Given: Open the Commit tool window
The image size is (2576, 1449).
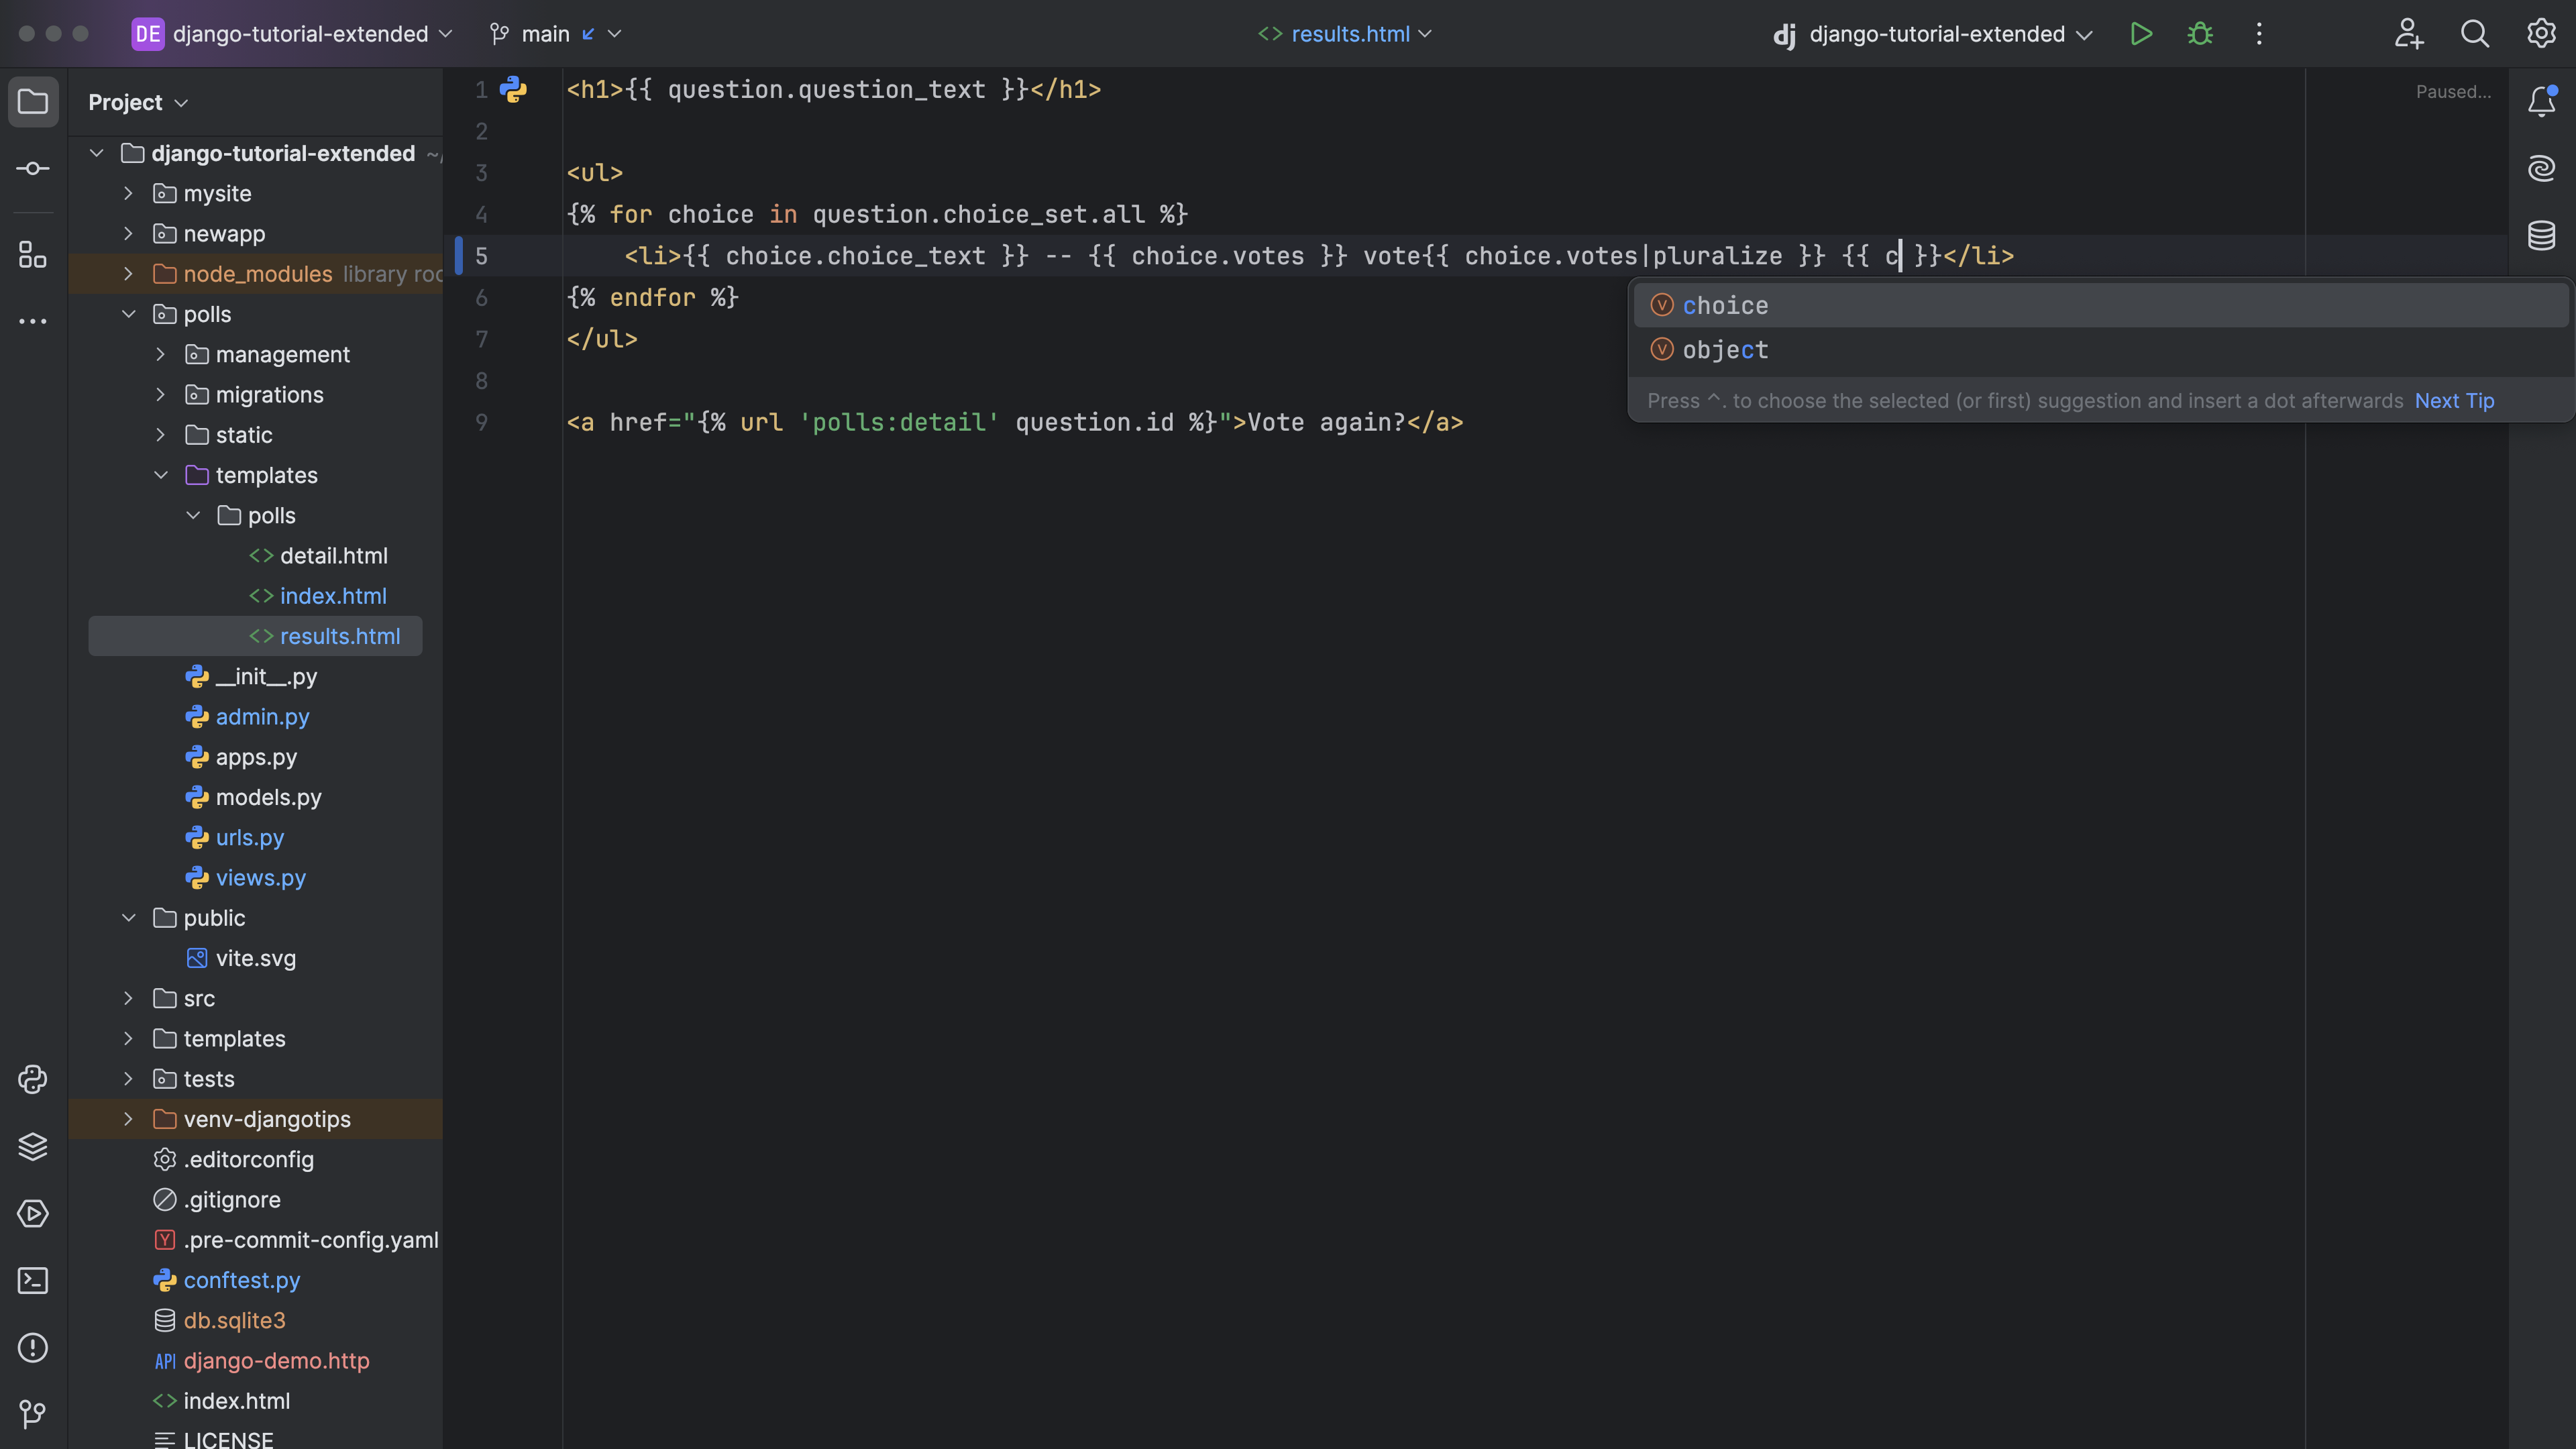Looking at the screenshot, I should (33, 168).
